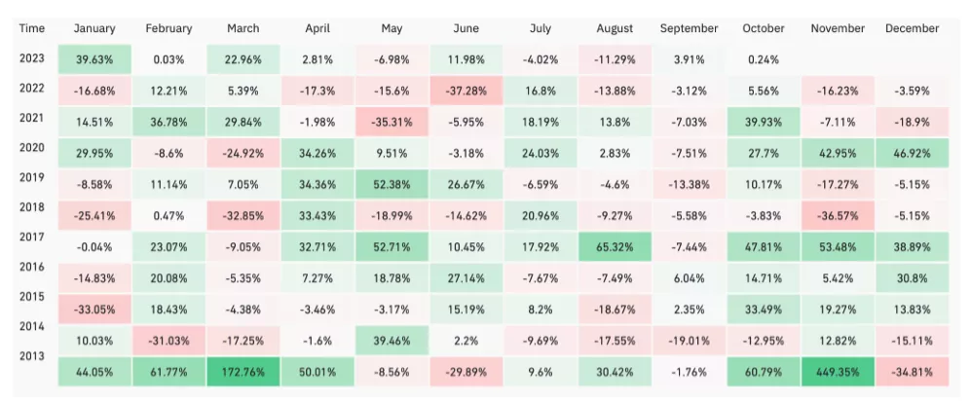Image resolution: width=971 pixels, height=403 pixels.
Task: Select the 2023 row label
Action: [32, 57]
